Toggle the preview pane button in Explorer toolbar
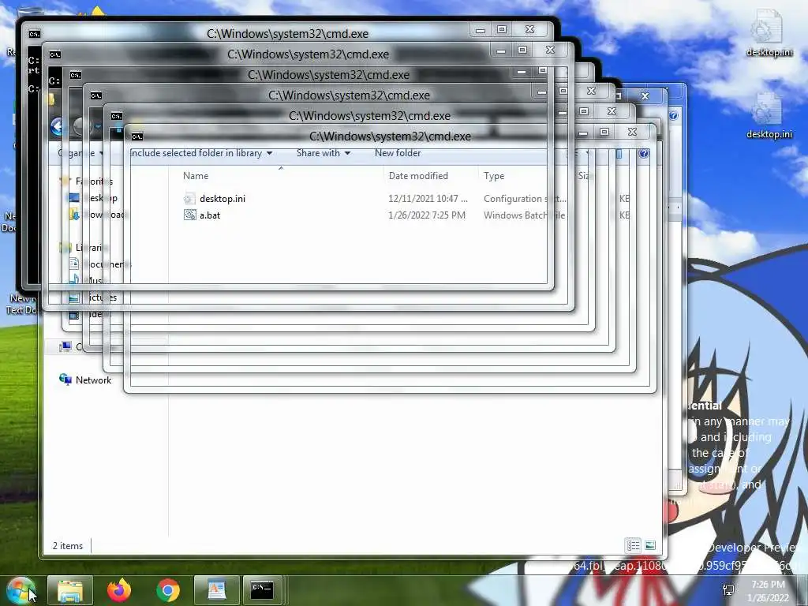The width and height of the screenshot is (808, 606). point(619,154)
